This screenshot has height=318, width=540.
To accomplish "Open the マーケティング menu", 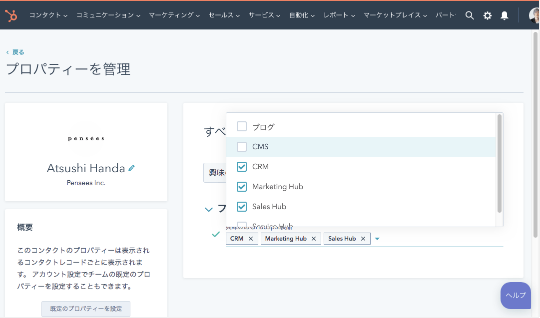I will pyautogui.click(x=174, y=15).
